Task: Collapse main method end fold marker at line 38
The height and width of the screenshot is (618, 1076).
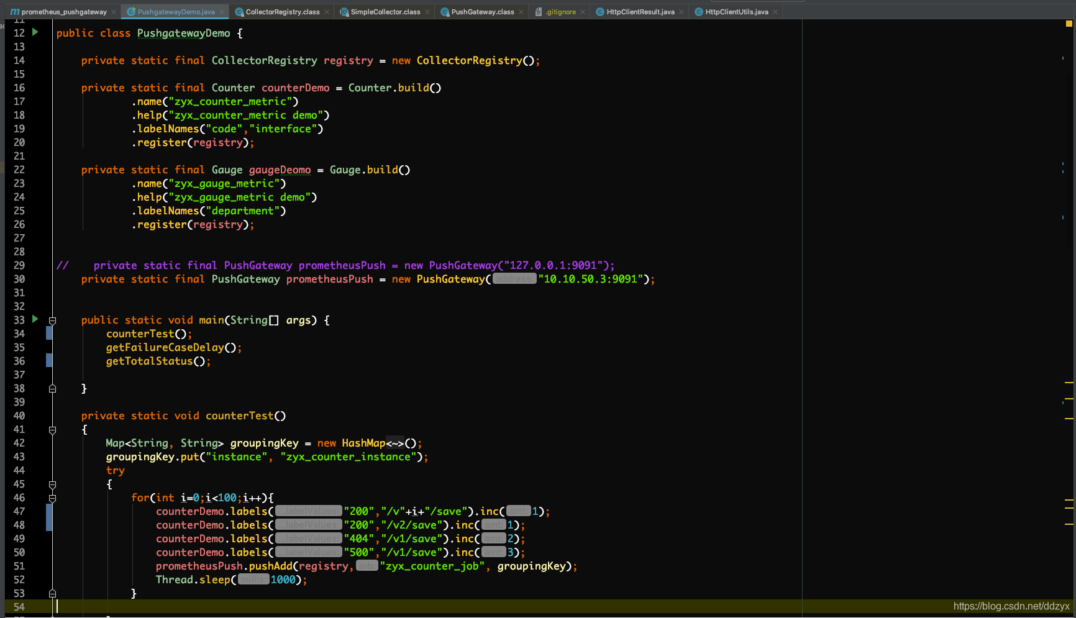Action: pyautogui.click(x=52, y=389)
